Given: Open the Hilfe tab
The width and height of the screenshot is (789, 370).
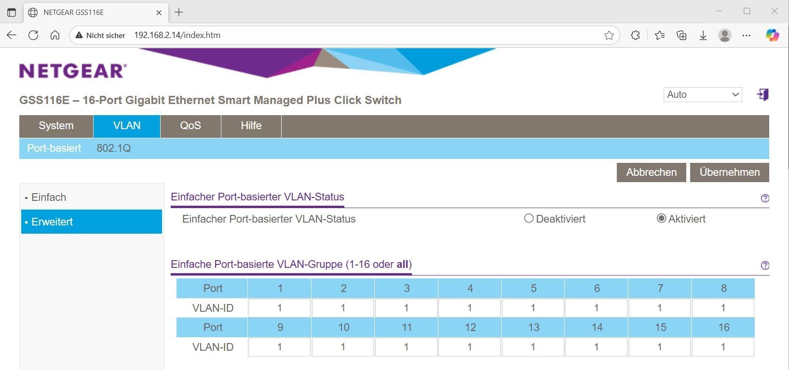Looking at the screenshot, I should (x=251, y=126).
